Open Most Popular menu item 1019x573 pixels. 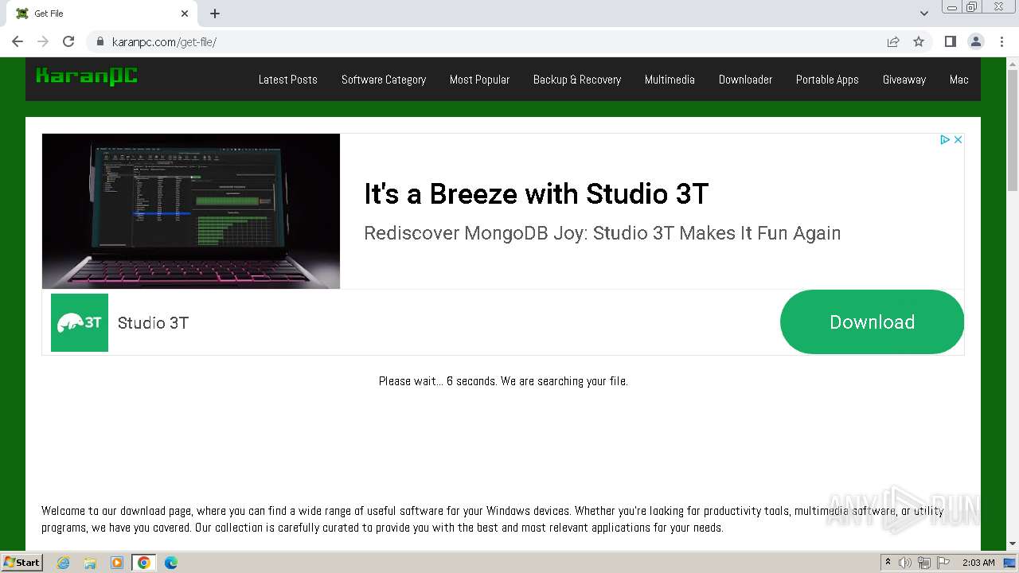click(x=479, y=80)
